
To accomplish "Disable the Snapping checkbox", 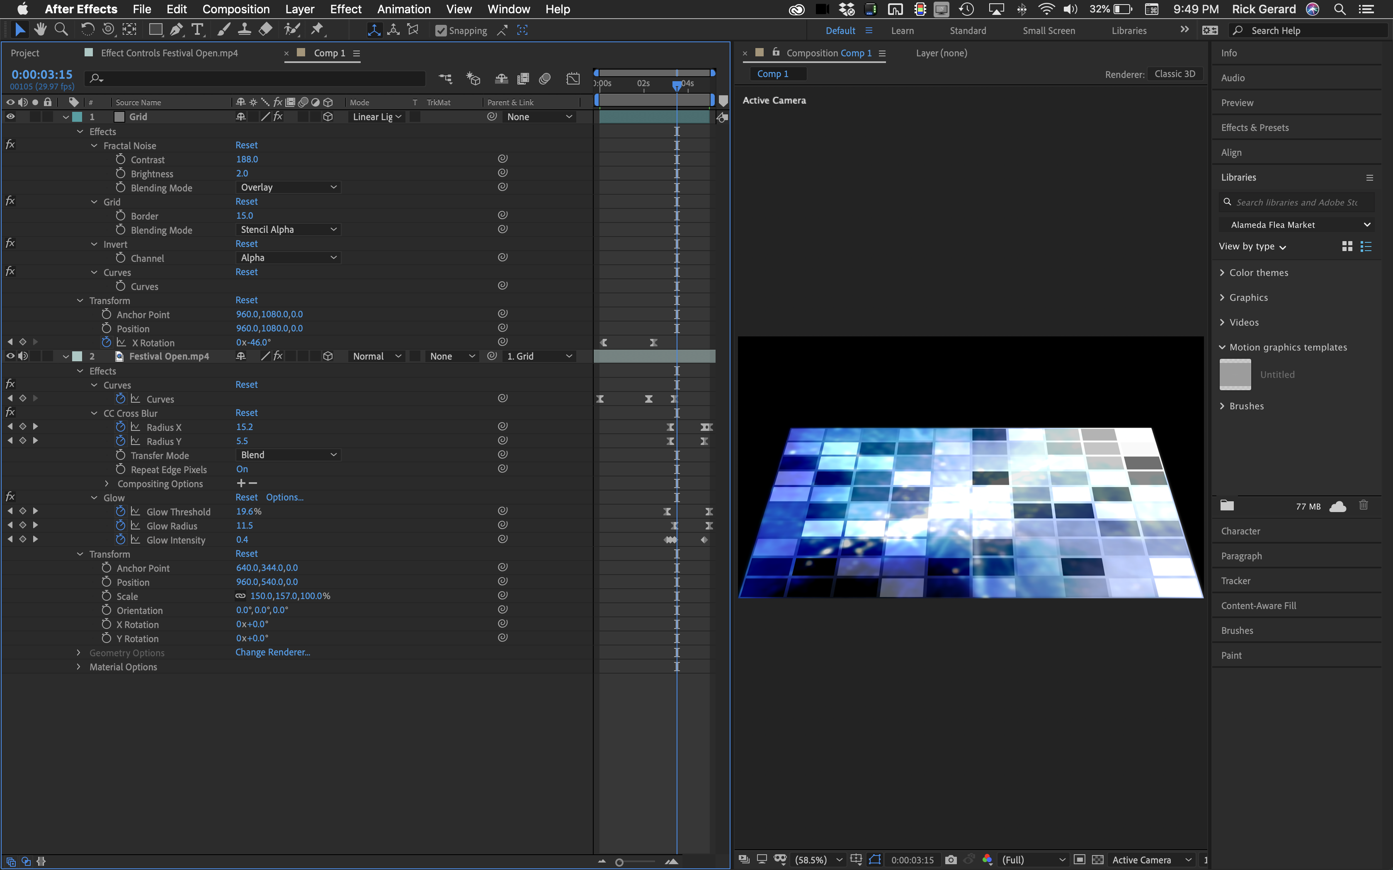I will 441,30.
